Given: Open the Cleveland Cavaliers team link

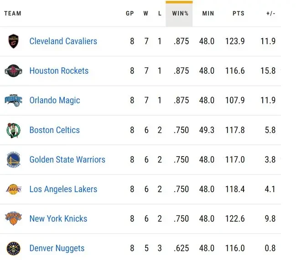Looking at the screenshot, I should click(63, 41).
